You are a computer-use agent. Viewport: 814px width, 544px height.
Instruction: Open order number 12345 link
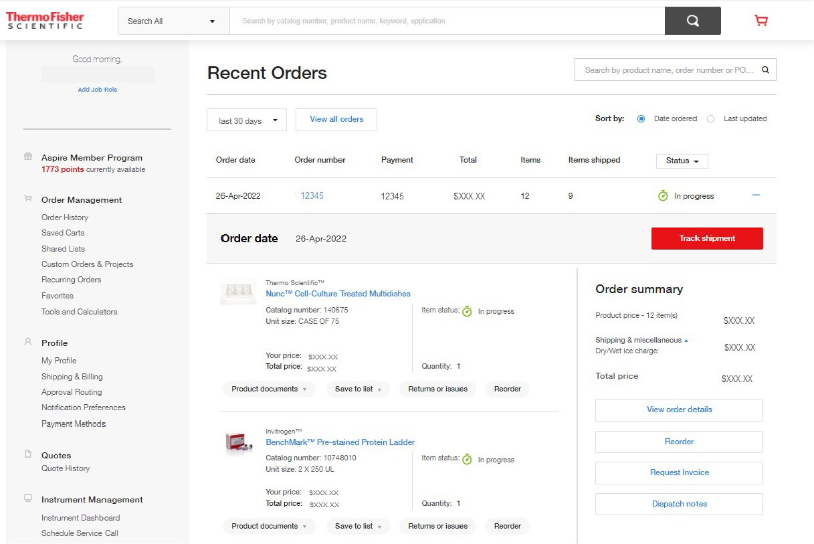312,195
